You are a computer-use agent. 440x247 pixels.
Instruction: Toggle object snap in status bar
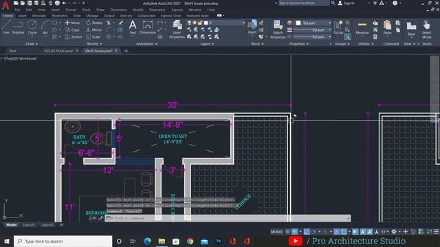point(344,232)
